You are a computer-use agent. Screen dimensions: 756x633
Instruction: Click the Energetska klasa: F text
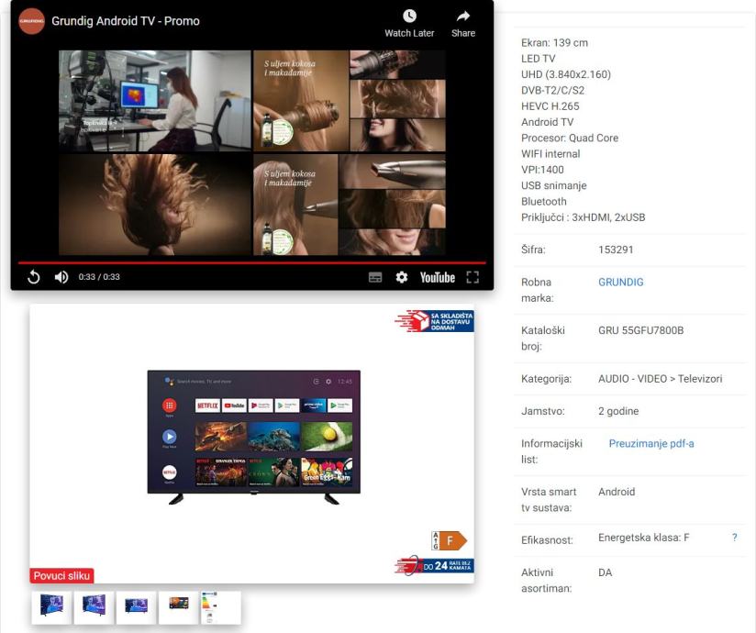644,537
